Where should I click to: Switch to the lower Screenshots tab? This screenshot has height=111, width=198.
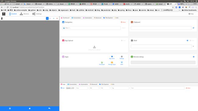point(72,84)
